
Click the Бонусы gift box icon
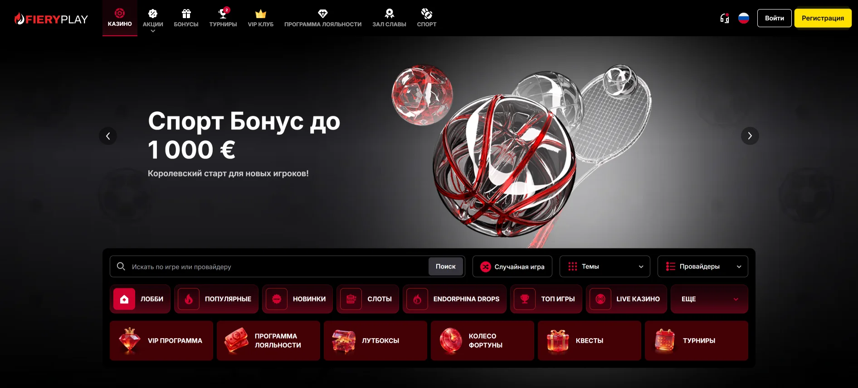[x=186, y=14]
